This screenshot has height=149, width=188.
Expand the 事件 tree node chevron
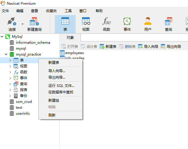pos(10,78)
